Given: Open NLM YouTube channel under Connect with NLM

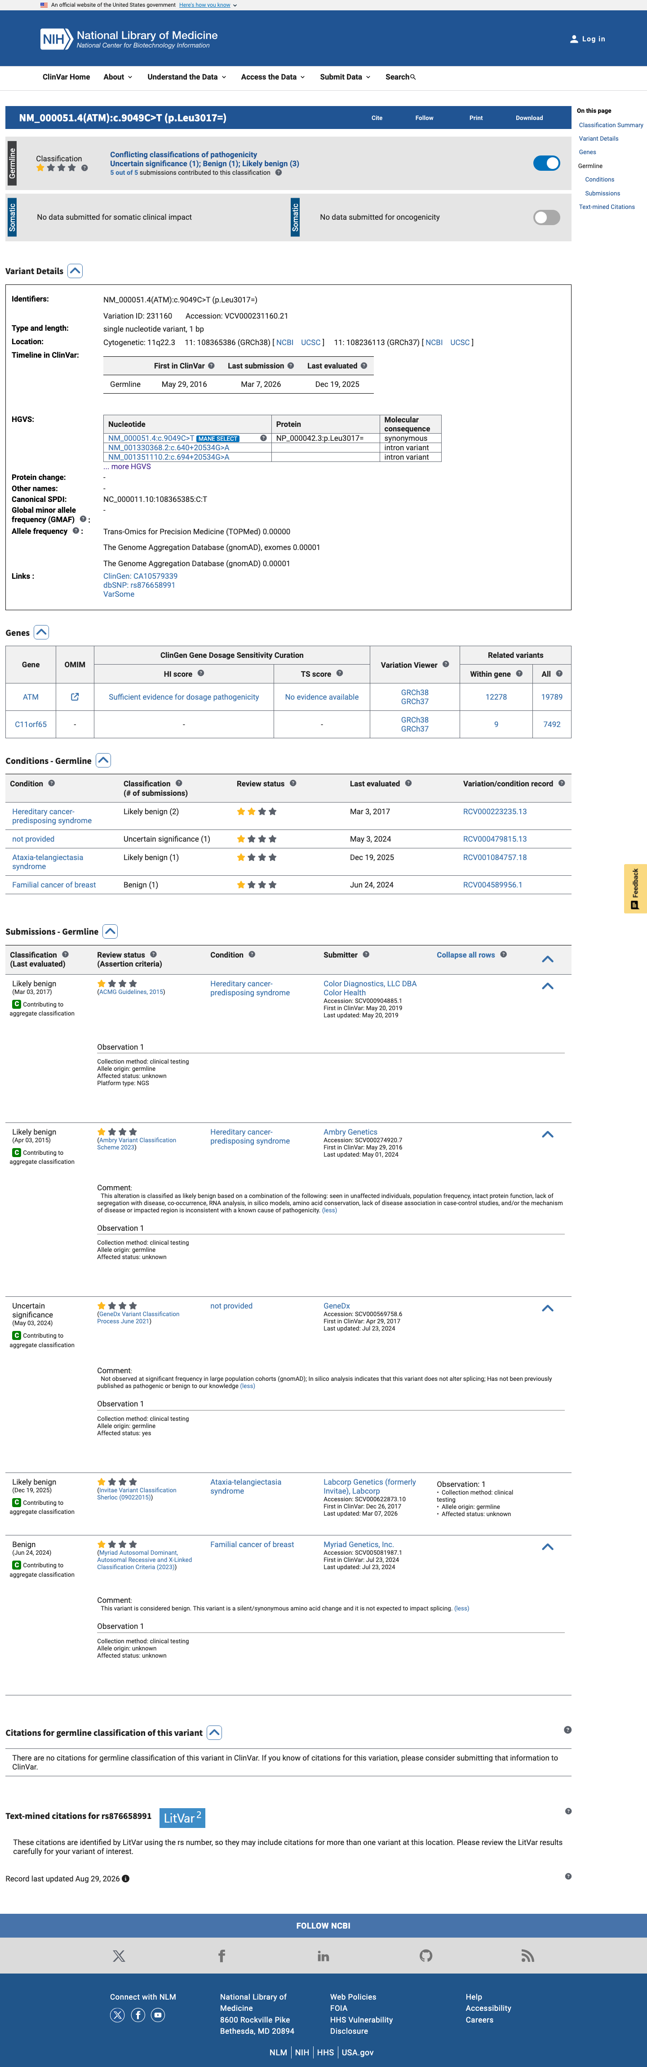Looking at the screenshot, I should pyautogui.click(x=158, y=2015).
